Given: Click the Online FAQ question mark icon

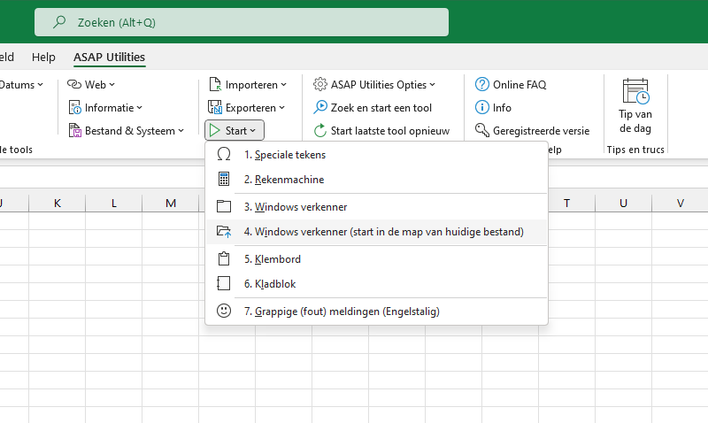Looking at the screenshot, I should click(481, 84).
